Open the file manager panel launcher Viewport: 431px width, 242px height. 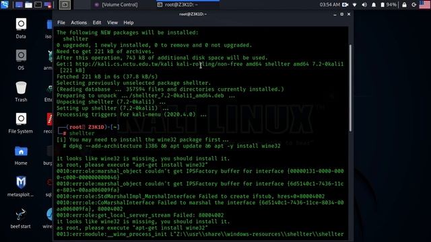point(28,5)
